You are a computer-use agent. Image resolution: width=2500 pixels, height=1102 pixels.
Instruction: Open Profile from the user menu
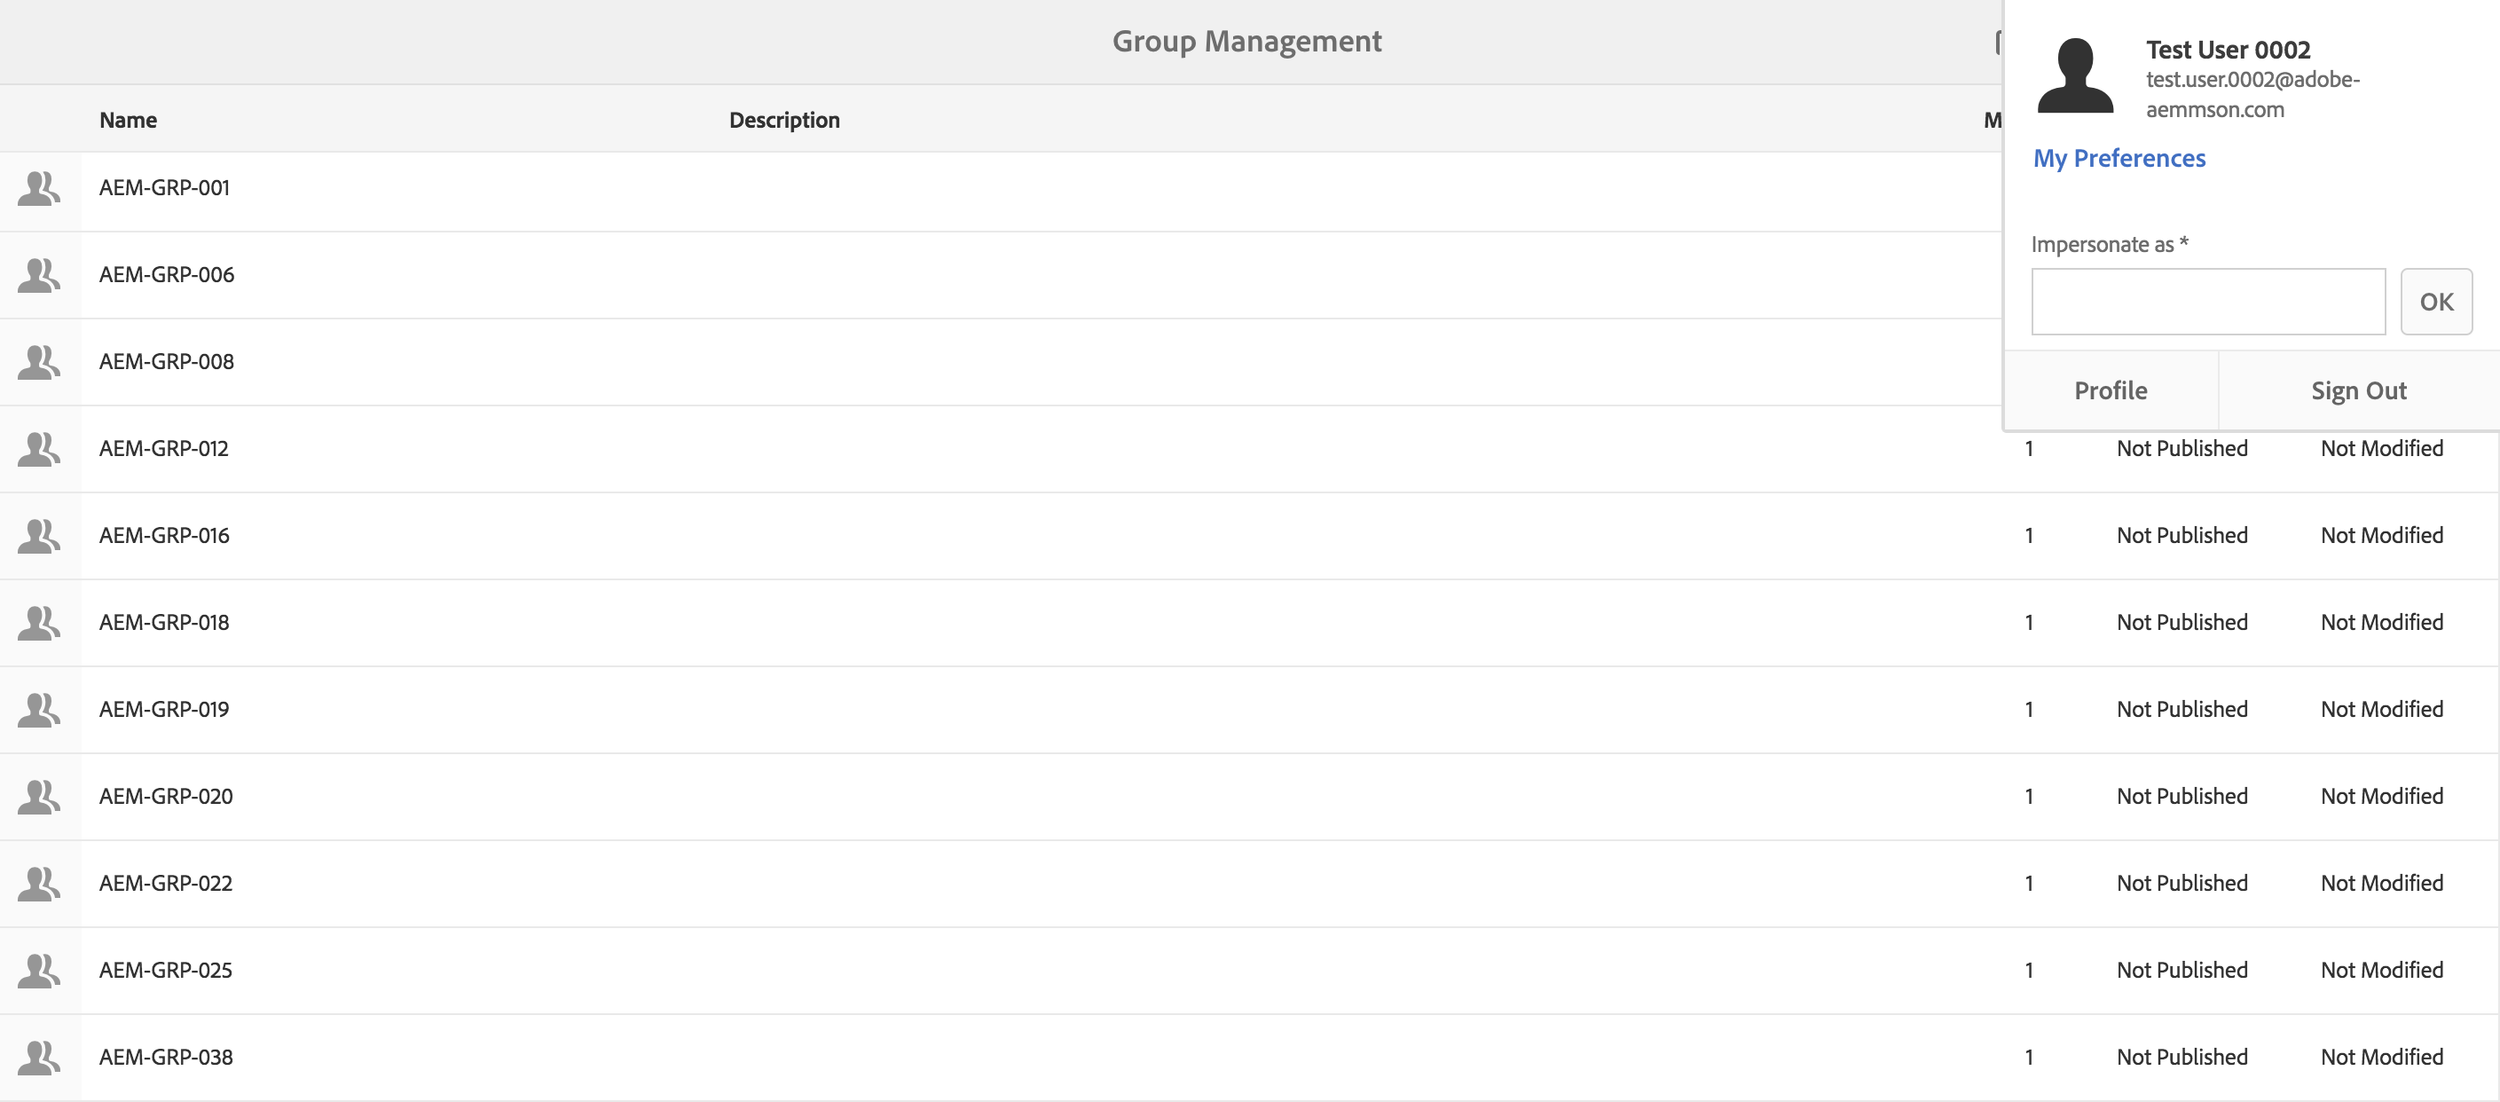click(2110, 390)
